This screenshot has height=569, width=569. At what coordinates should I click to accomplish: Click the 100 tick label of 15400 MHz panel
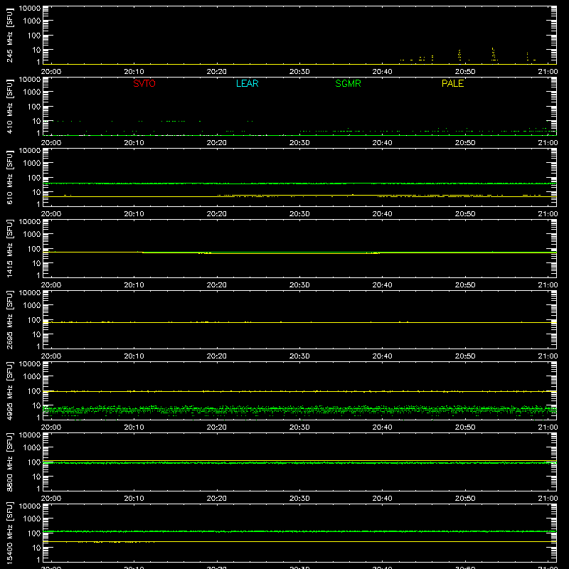(x=34, y=533)
